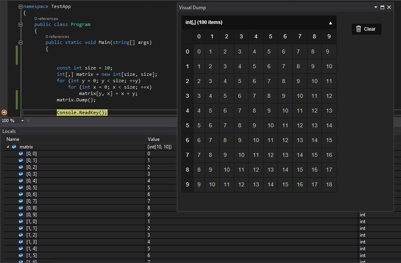The height and width of the screenshot is (263, 401).
Task: Click the breakpoint marker beside Console.ReadKey line
Action: (x=4, y=113)
